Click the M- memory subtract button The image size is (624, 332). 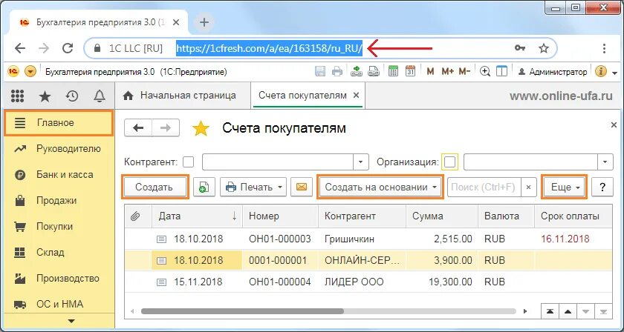(464, 71)
